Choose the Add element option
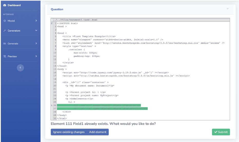This screenshot has height=142, width=239. point(98,132)
